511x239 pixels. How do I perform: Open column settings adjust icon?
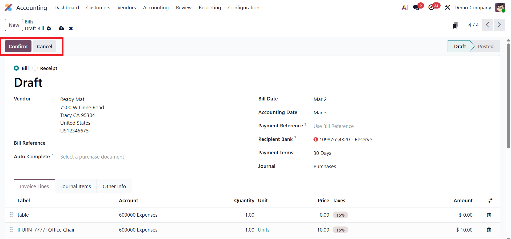490,201
